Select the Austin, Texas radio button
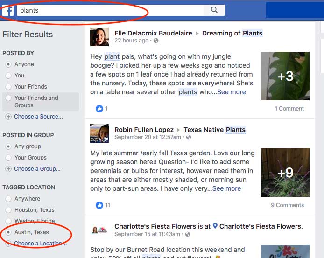The height and width of the screenshot is (258, 324). click(x=8, y=232)
